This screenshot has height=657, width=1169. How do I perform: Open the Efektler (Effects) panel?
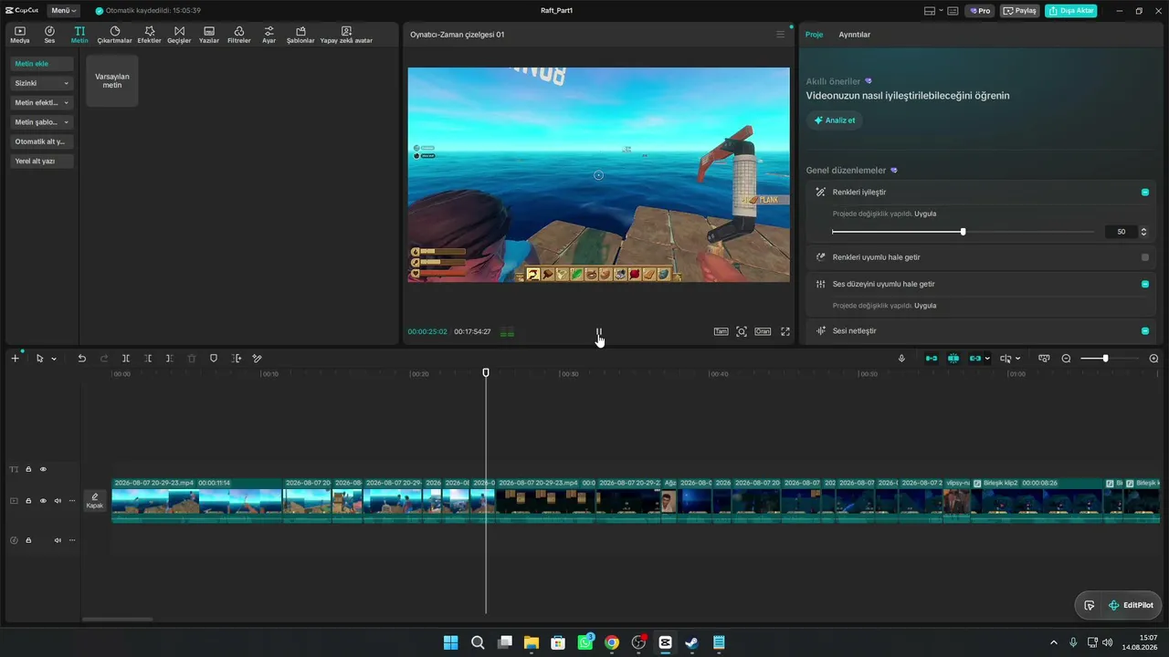pyautogui.click(x=150, y=35)
